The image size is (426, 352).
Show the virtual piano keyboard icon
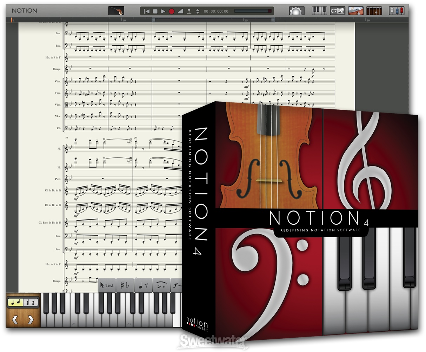[319, 11]
